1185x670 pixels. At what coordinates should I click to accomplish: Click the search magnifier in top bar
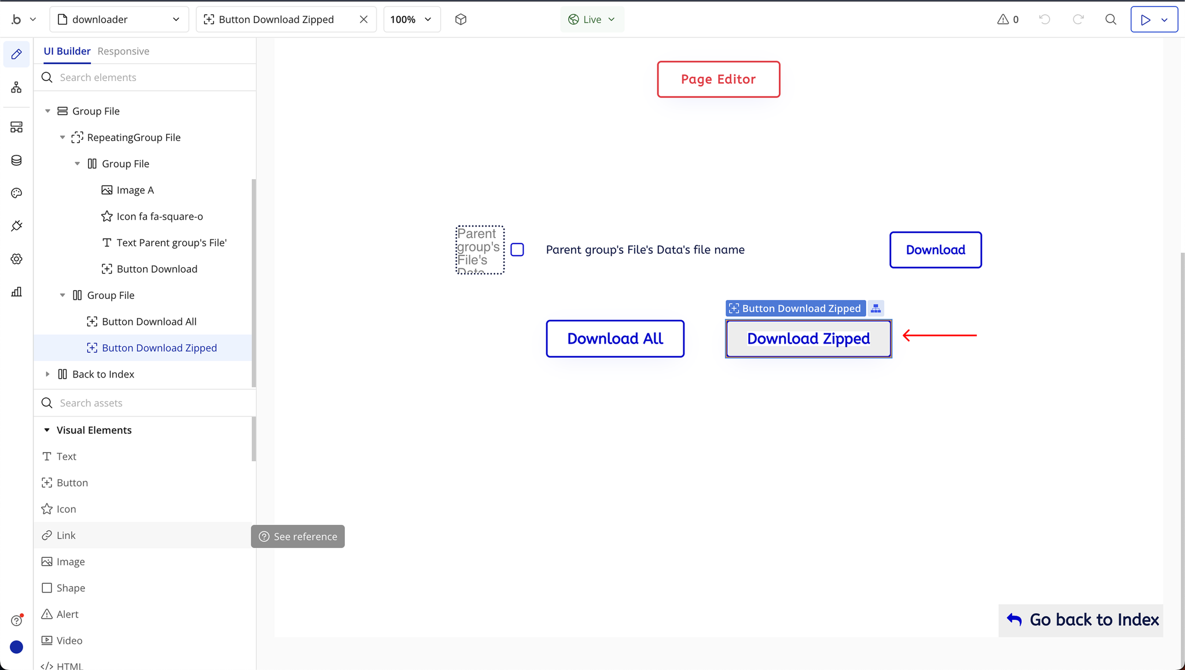click(x=1110, y=20)
